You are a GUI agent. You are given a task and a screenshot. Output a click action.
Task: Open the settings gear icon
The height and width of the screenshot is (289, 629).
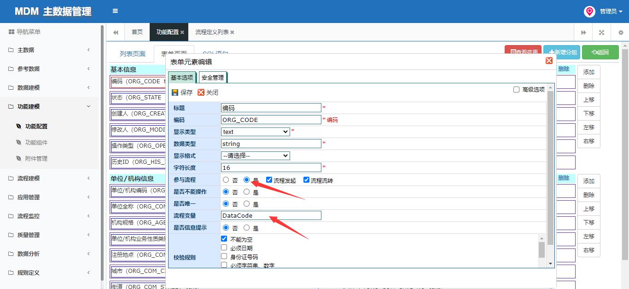[x=620, y=33]
